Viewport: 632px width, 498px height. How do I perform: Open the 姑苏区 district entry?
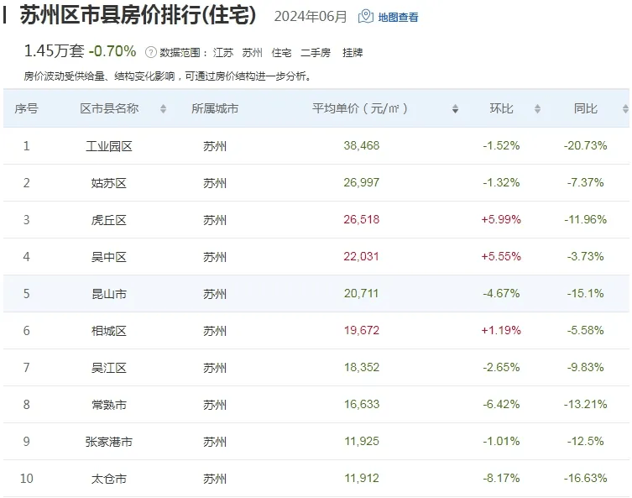point(109,183)
